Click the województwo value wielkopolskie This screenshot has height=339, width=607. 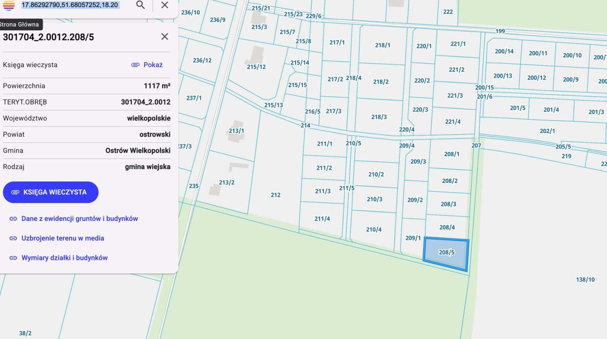[x=149, y=118]
